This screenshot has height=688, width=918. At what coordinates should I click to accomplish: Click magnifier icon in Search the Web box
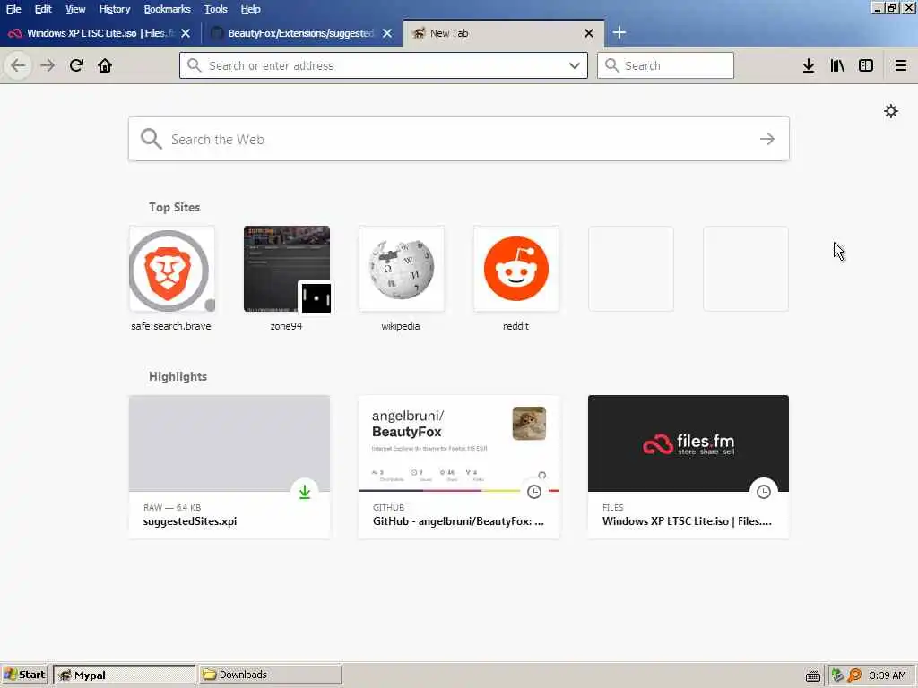click(x=151, y=139)
